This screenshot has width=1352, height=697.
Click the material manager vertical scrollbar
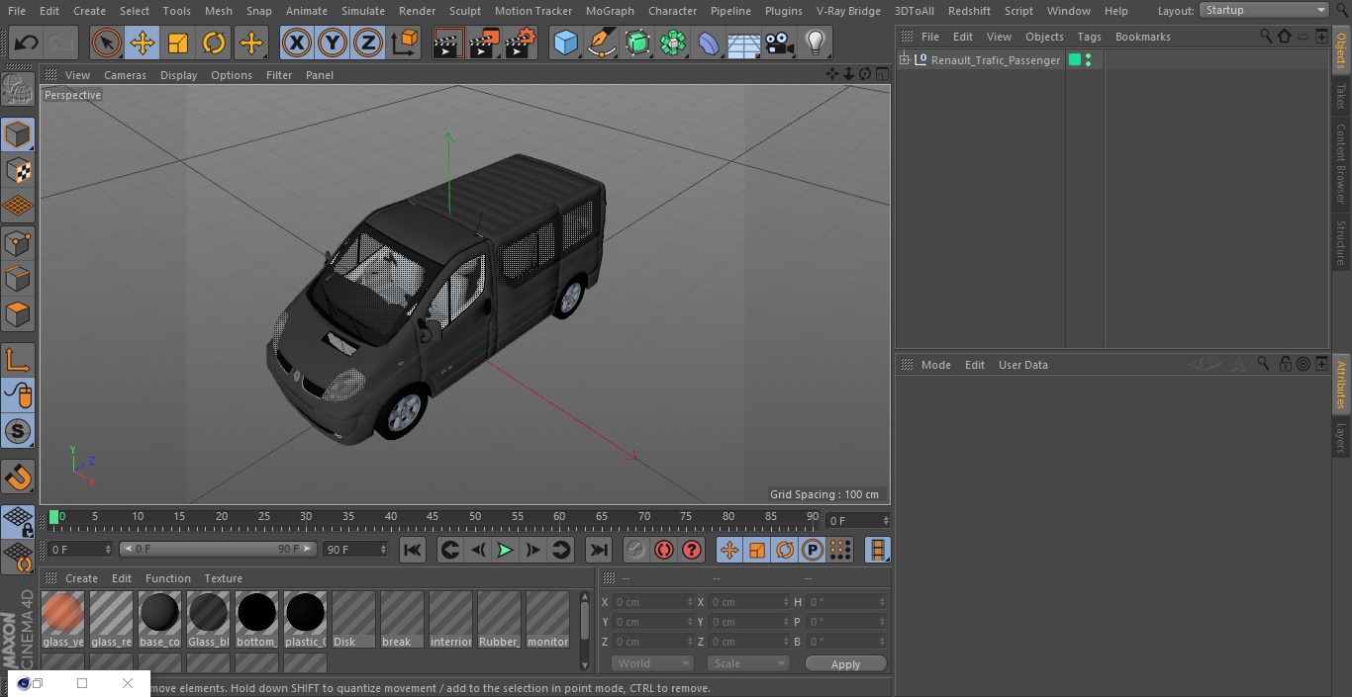tap(585, 621)
